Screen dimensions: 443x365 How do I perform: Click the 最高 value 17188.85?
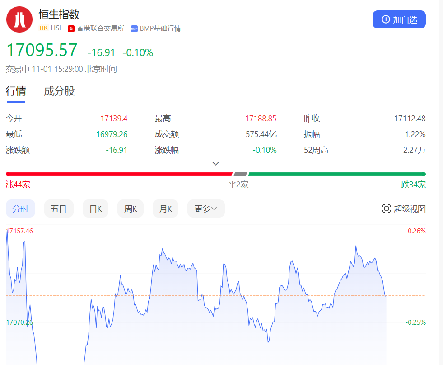point(261,118)
